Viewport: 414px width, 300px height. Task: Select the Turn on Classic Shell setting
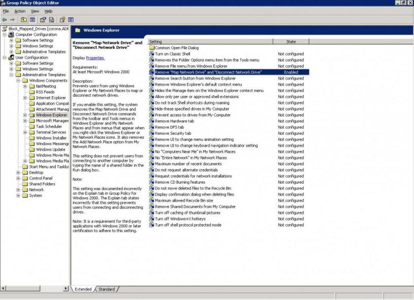tap(172, 54)
